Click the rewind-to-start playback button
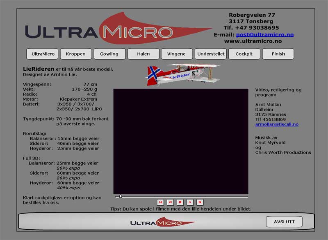The width and height of the screenshot is (328, 240). pos(160,202)
